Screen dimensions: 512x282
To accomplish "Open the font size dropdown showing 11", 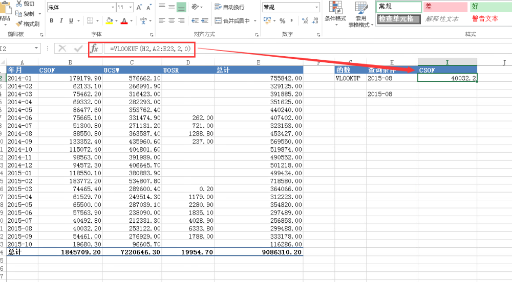I will pyautogui.click(x=130, y=7).
